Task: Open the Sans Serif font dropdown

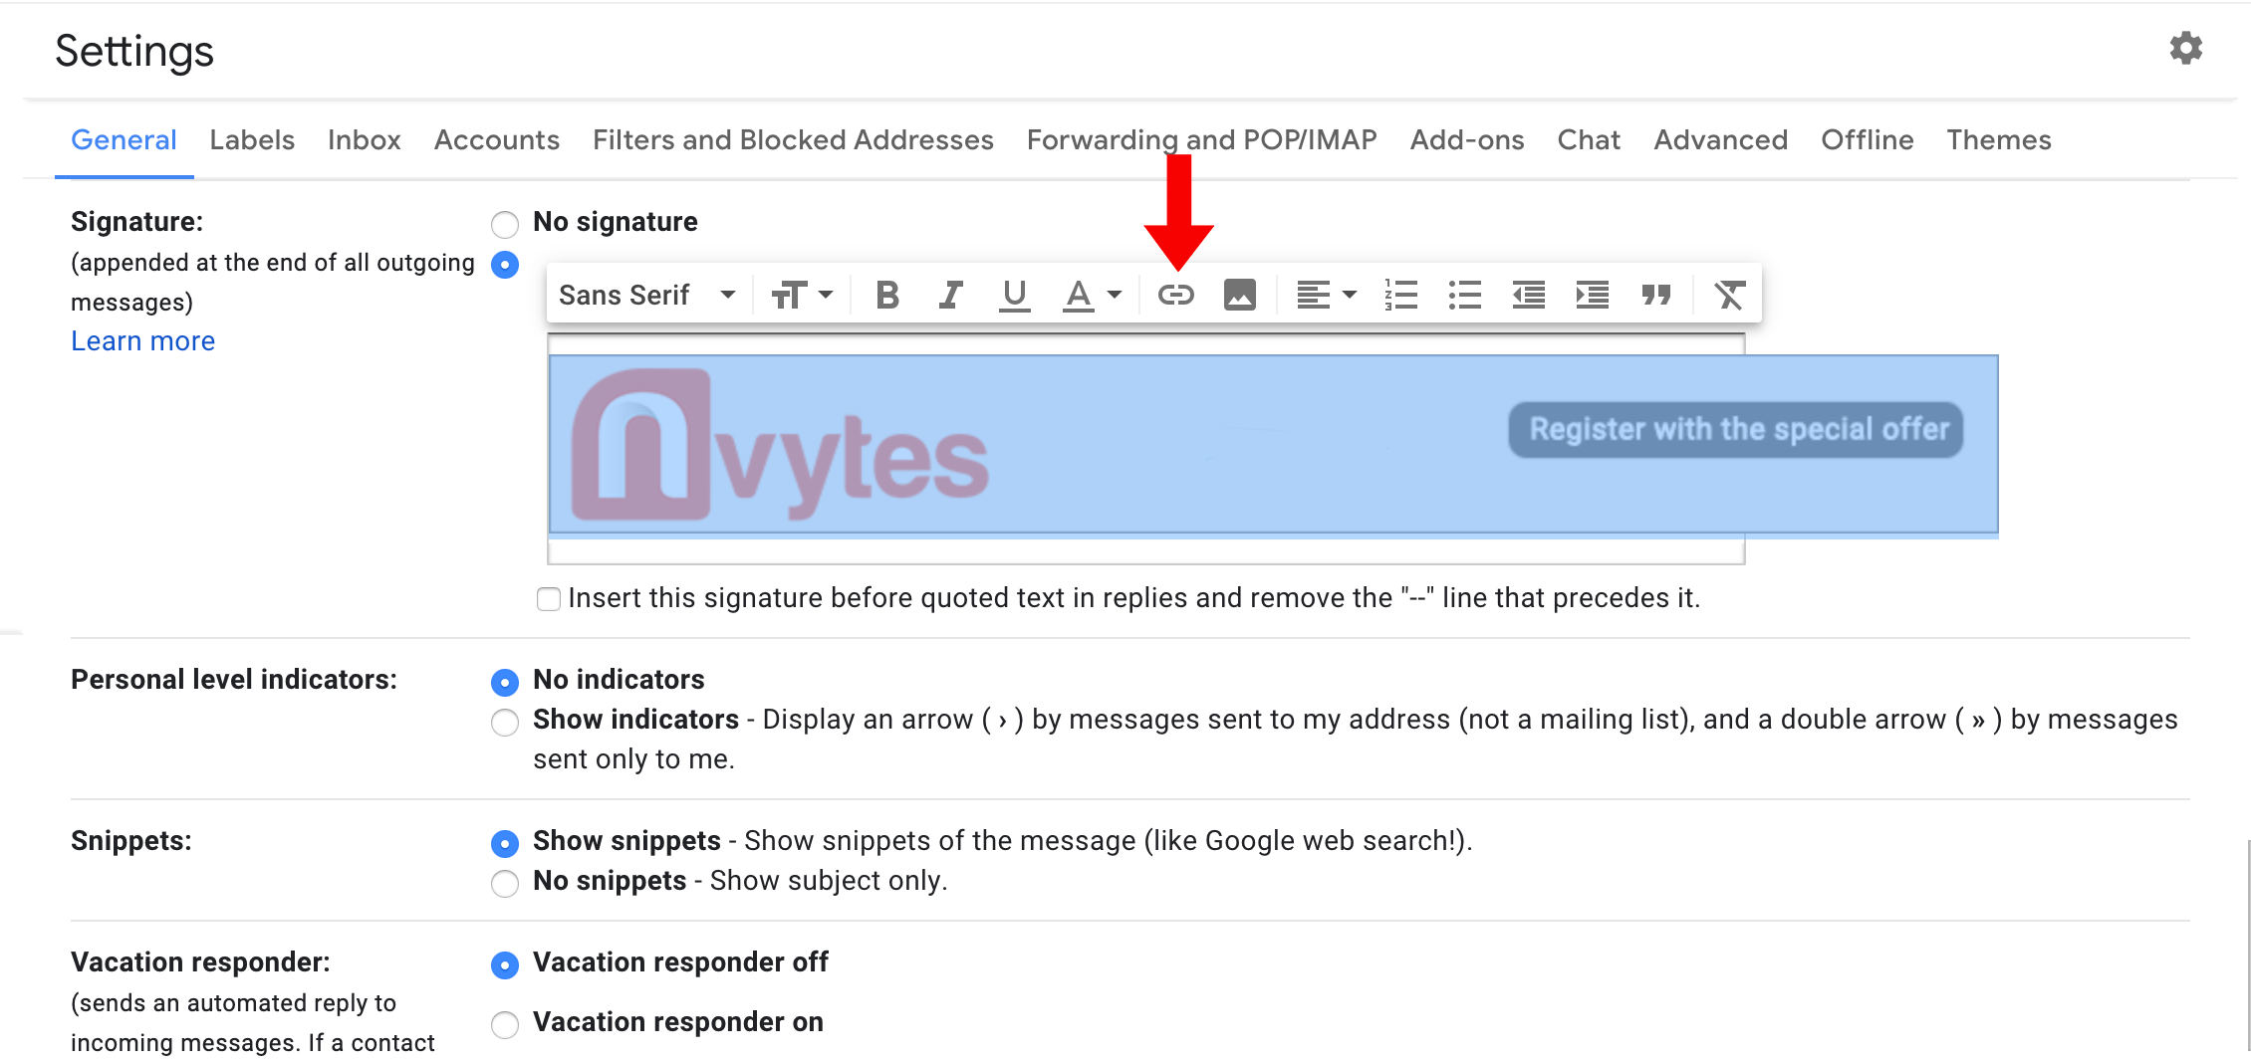Action: [647, 296]
